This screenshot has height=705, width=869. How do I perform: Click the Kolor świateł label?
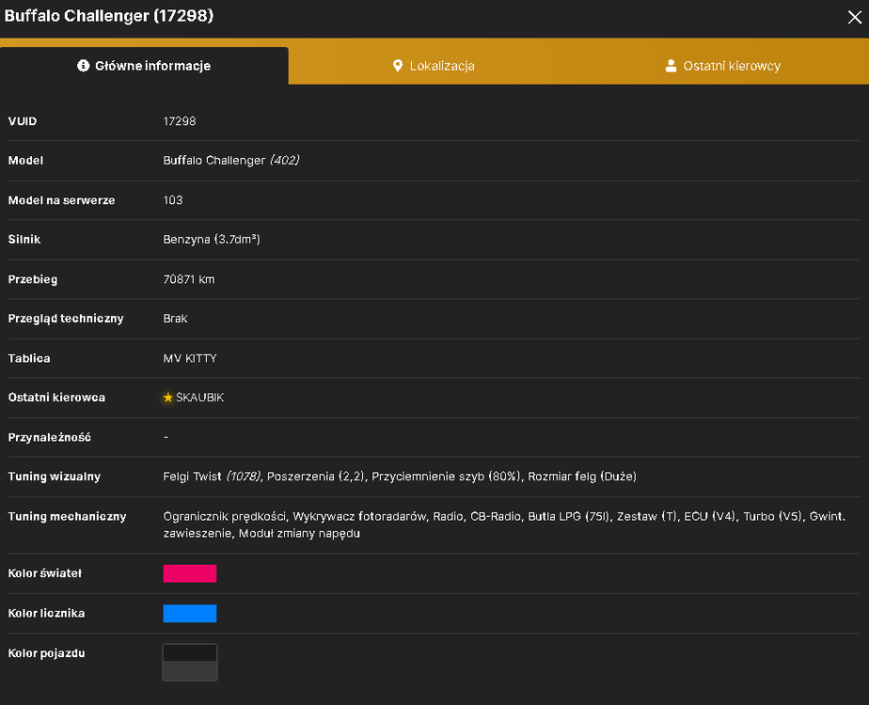(x=45, y=573)
